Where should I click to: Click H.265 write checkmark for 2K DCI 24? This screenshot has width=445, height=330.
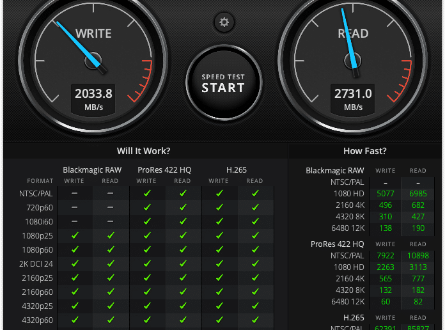coord(219,263)
